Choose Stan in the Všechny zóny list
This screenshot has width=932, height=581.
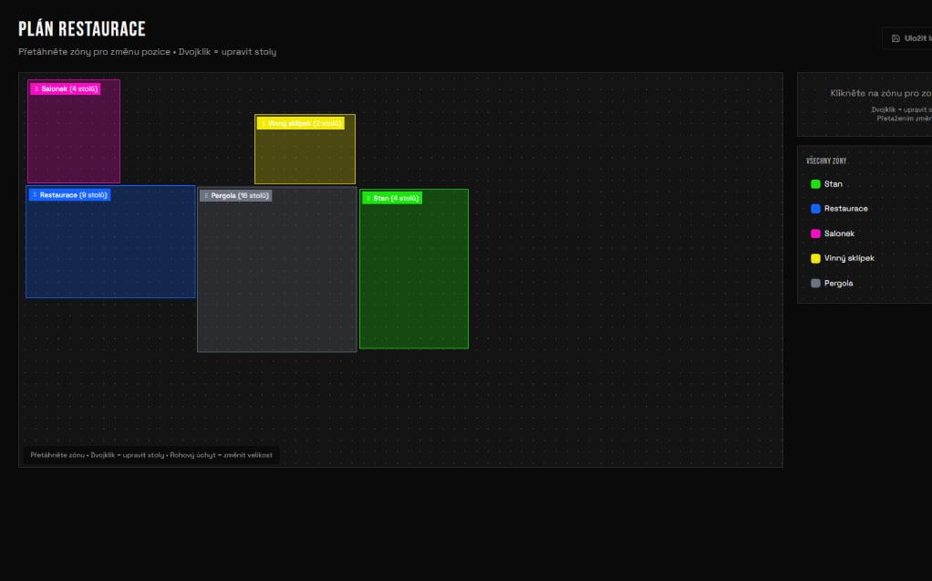click(833, 184)
